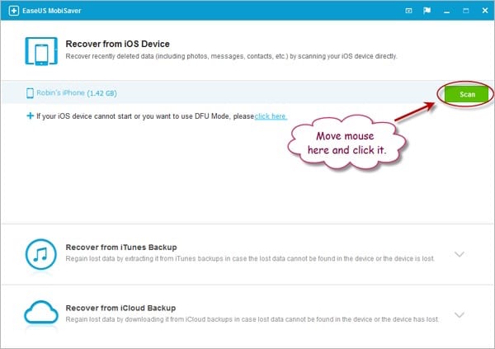Close the EaseUS MobiSaver window
This screenshot has height=349, width=495.
[x=485, y=11]
